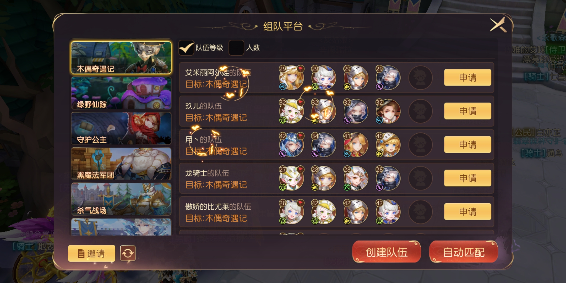Click empty fifth member slot in 玖儿 team

tap(420, 111)
